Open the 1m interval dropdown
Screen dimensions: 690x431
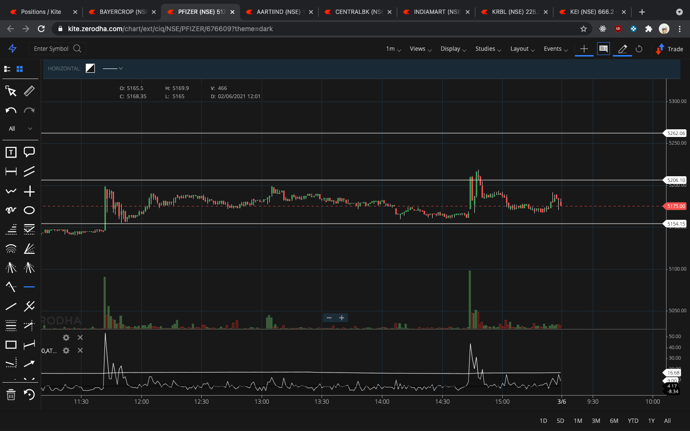(392, 49)
